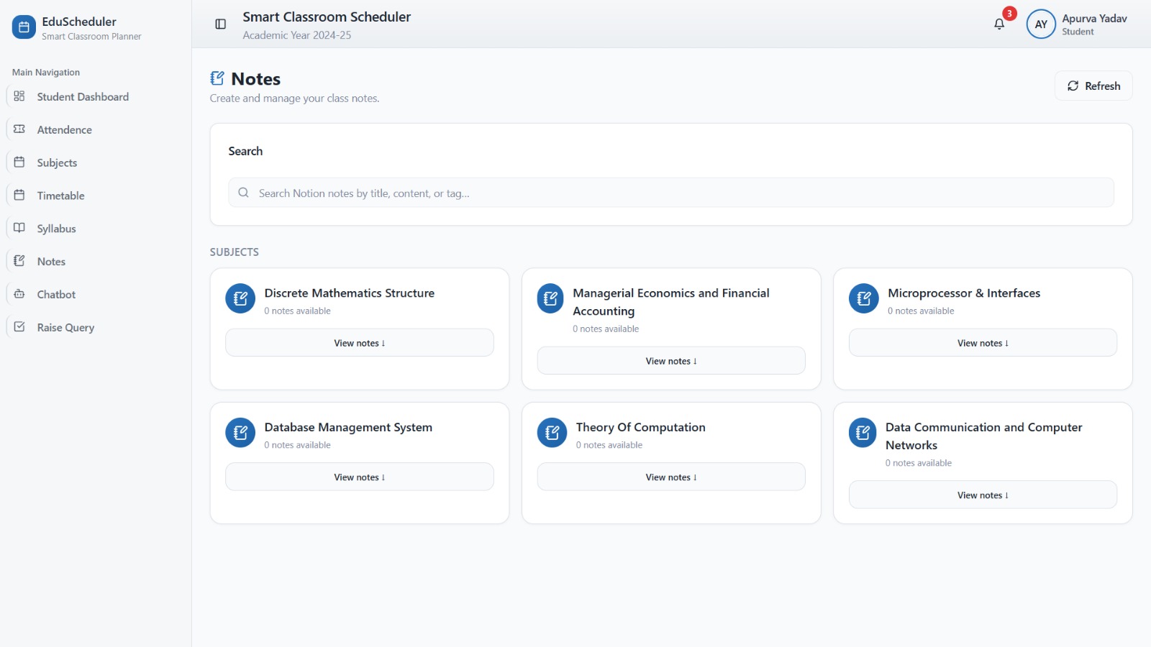
Task: Click the Subjects calendar icon
Action: (19, 162)
